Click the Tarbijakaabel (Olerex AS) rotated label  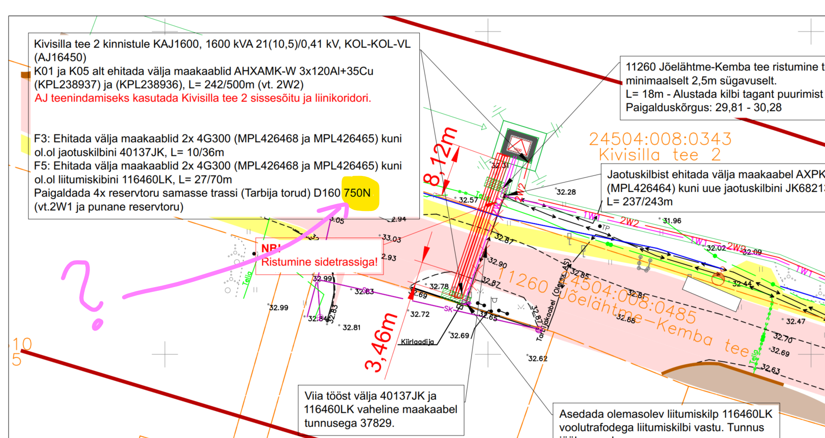[553, 300]
